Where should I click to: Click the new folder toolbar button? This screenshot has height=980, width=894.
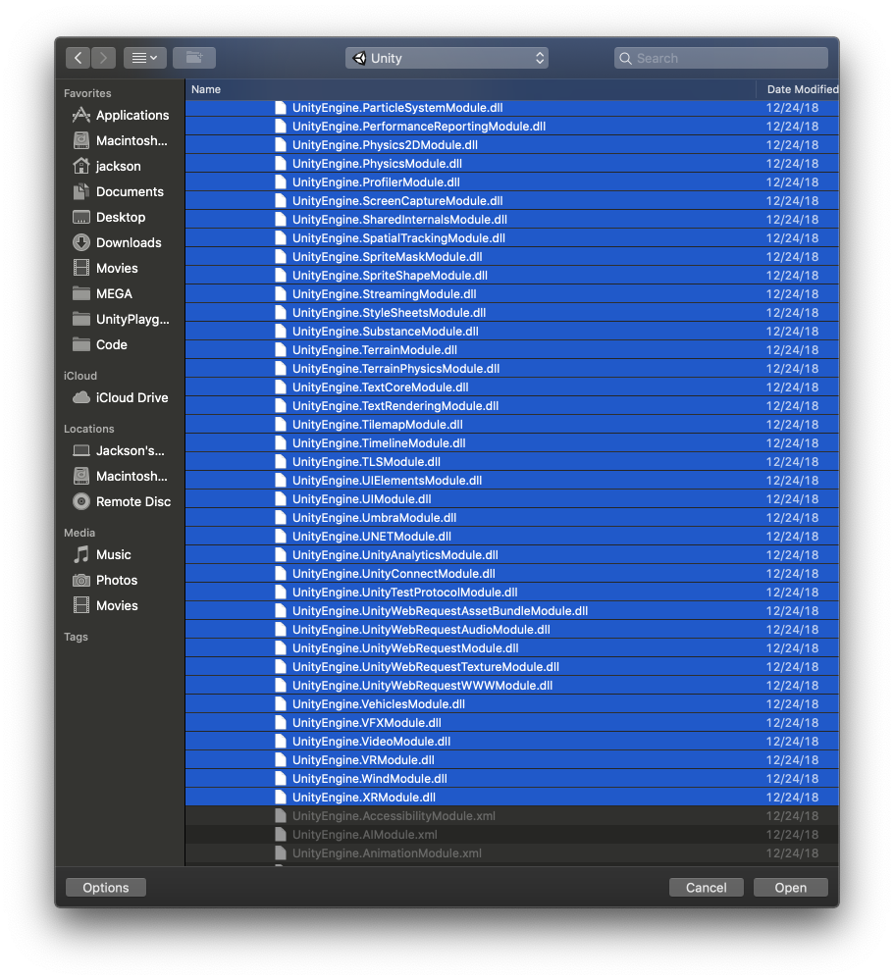point(194,58)
